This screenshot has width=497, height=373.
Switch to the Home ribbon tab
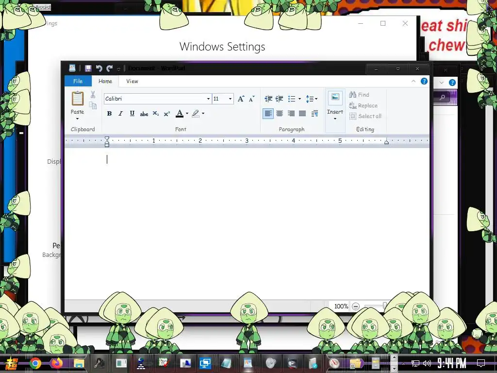(x=105, y=81)
